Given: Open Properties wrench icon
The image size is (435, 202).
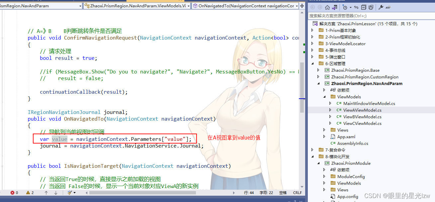Looking at the screenshot, I should coord(381,7).
